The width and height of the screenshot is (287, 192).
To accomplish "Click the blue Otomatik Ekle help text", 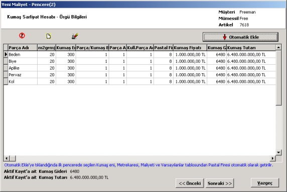I will click(138, 165).
